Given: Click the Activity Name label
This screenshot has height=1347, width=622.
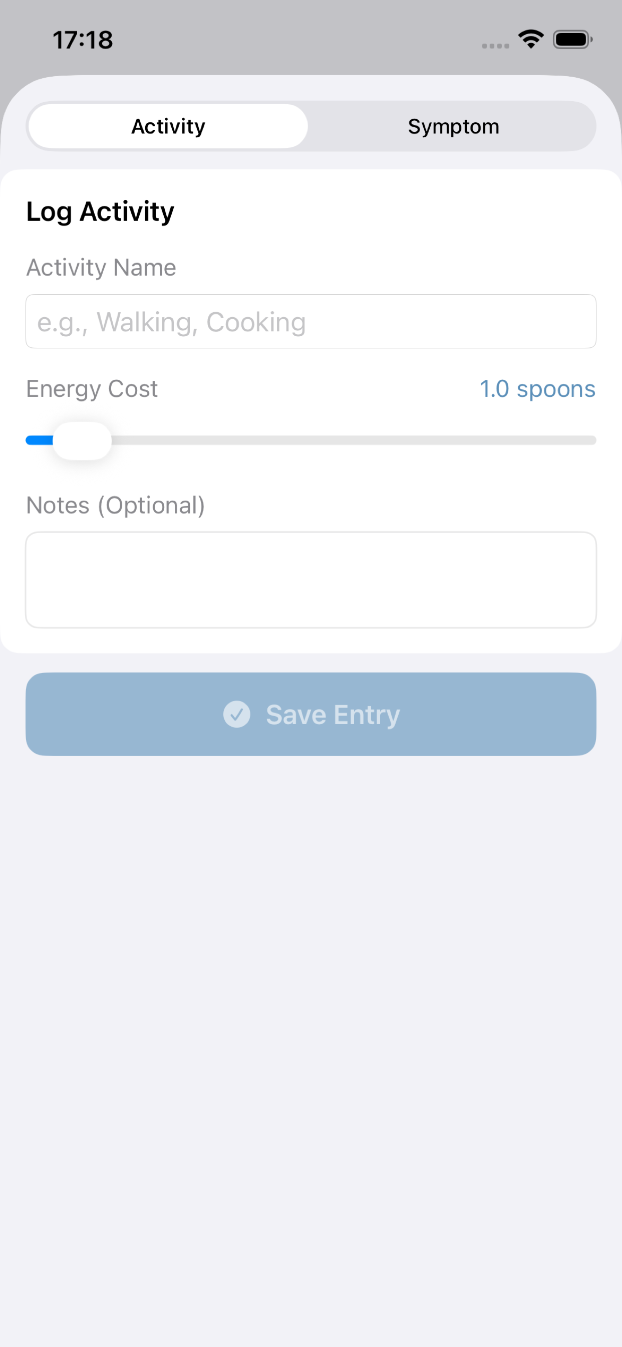Looking at the screenshot, I should point(101,268).
